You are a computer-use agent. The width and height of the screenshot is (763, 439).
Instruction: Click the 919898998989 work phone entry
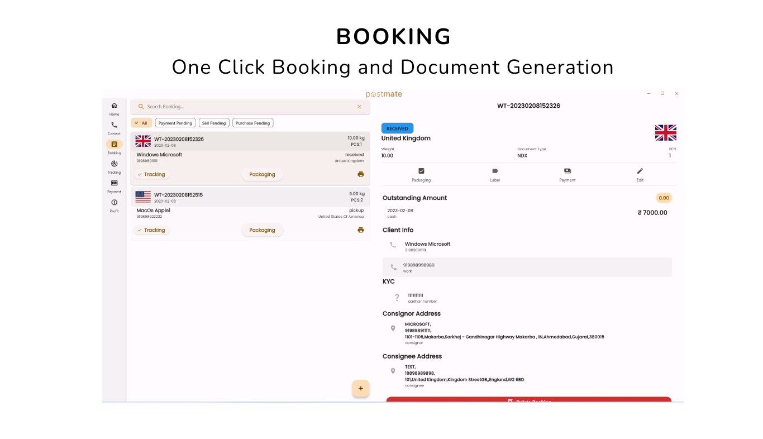527,267
